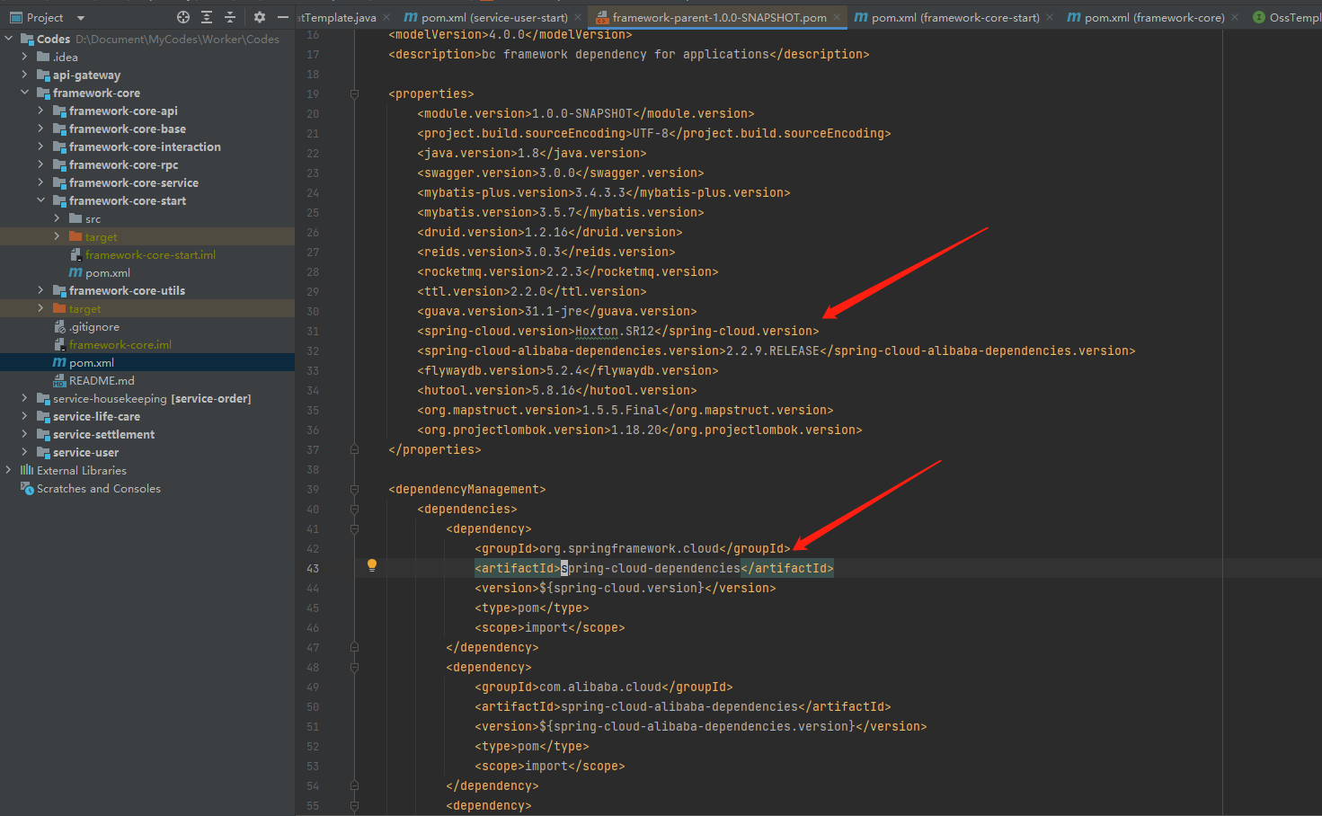Click the locate/select opened file icon
This screenshot has width=1322, height=816.
(183, 17)
